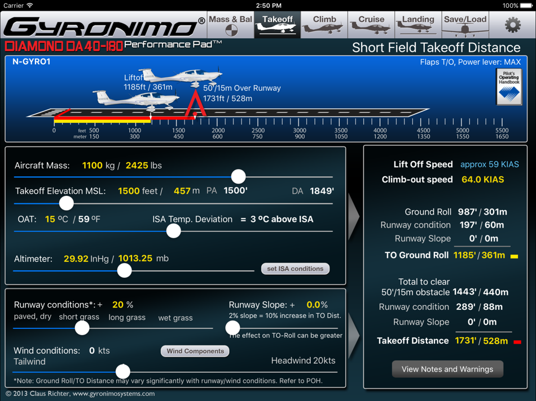Open the Cruise tab
This screenshot has height=401, width=536.
click(371, 25)
